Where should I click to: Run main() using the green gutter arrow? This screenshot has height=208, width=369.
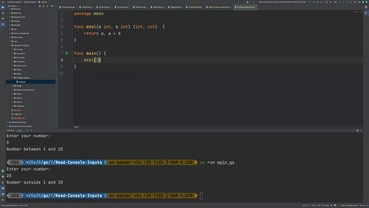pos(67,53)
